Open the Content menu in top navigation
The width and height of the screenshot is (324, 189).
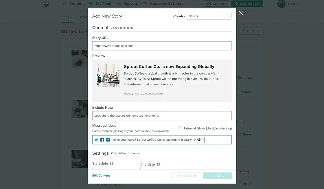(x=76, y=3)
